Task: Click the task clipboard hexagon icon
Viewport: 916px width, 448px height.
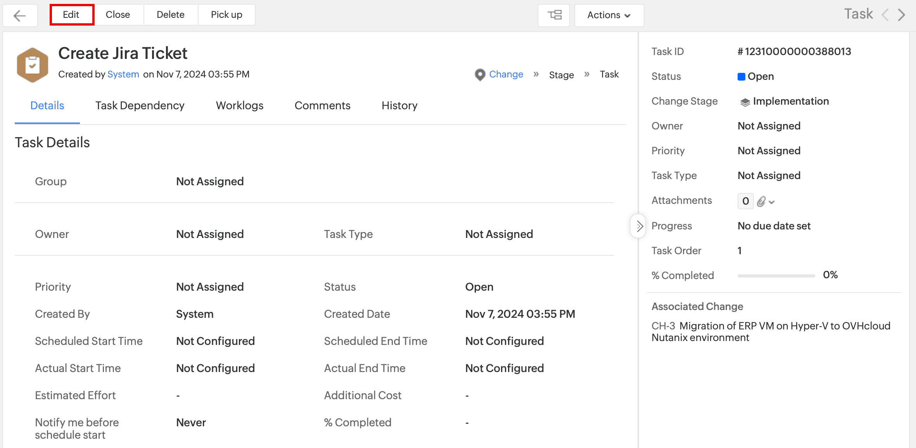Action: point(33,65)
